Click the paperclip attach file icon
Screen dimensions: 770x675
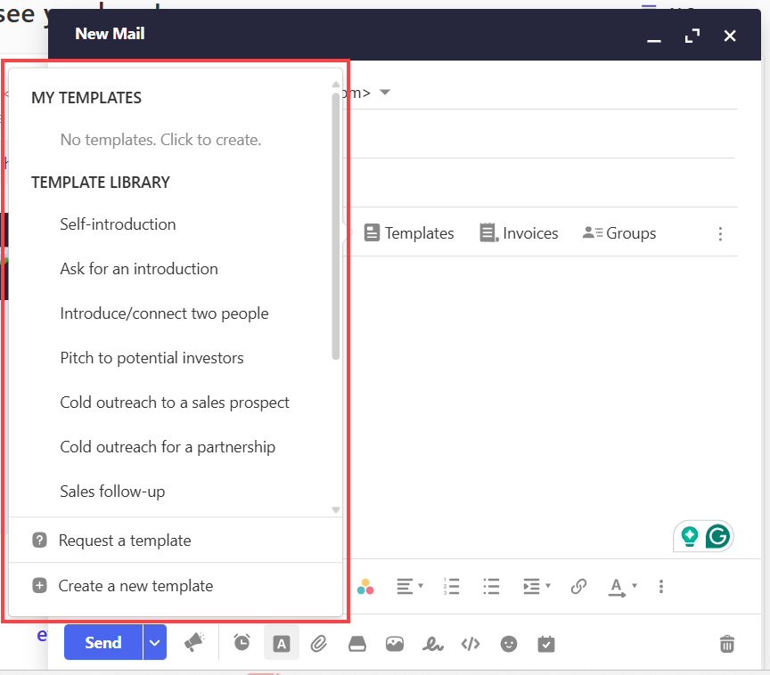[319, 644]
